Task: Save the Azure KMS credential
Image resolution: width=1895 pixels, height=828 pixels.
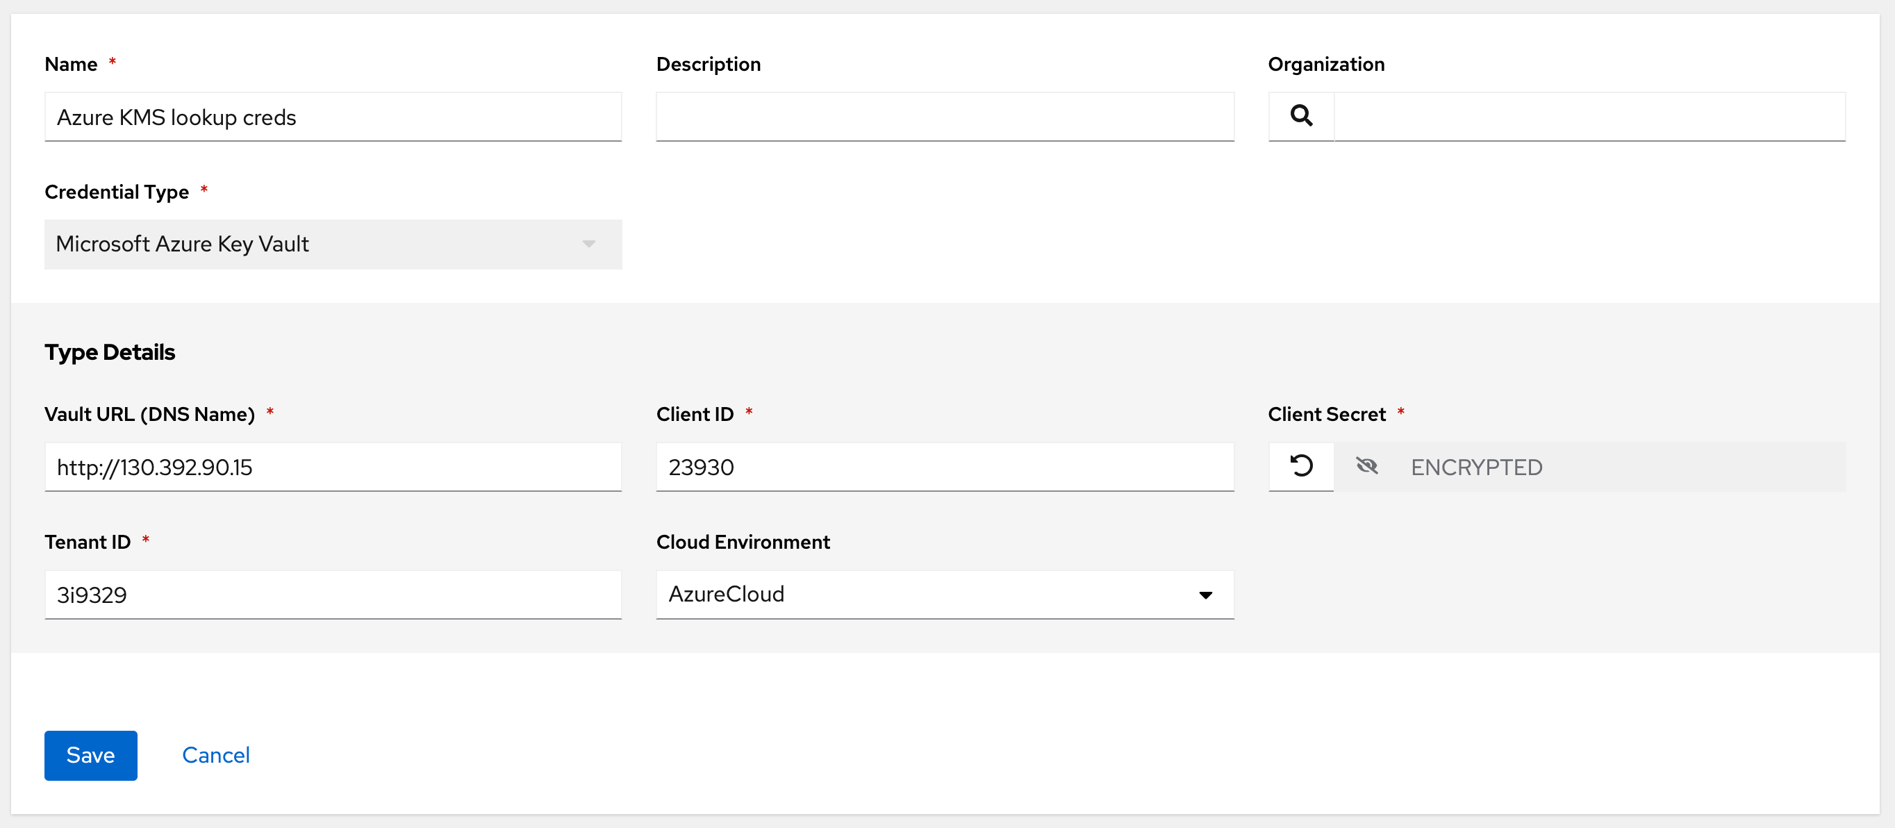Action: point(90,755)
